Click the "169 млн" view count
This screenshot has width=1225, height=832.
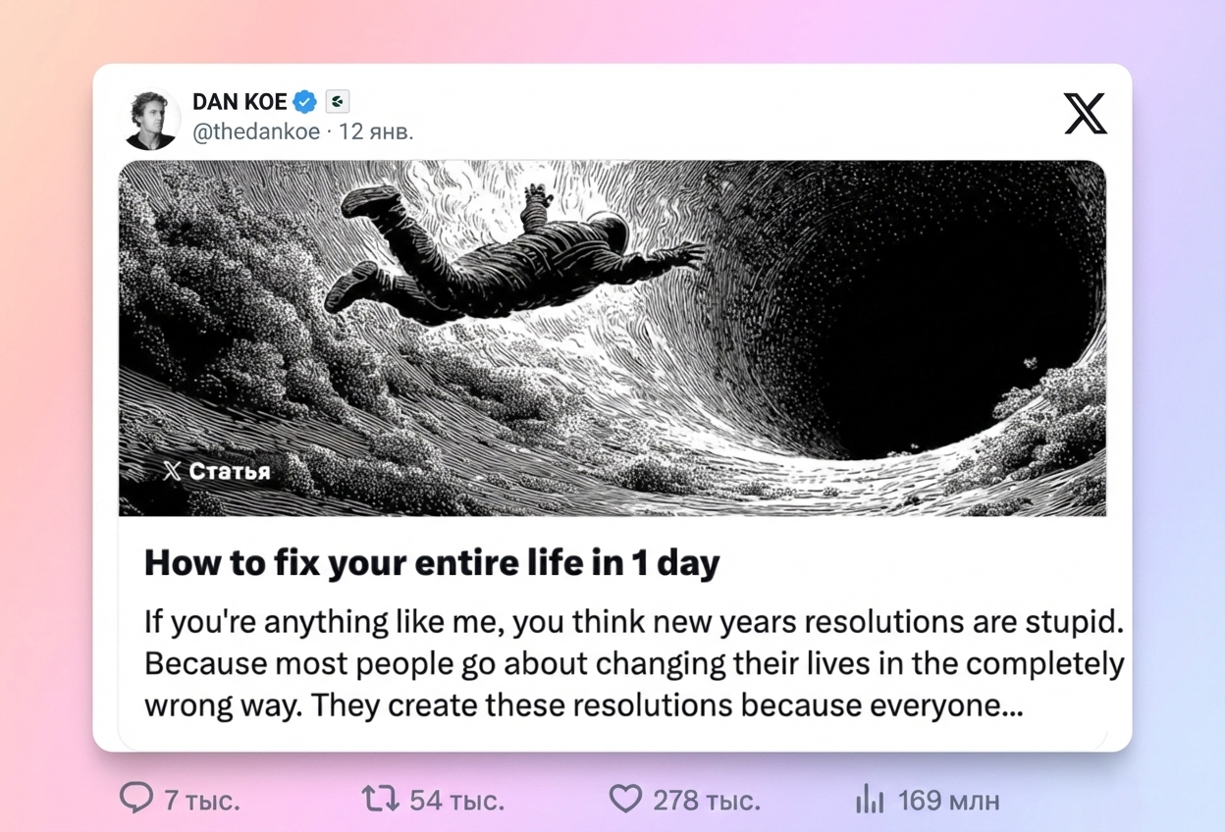948,801
